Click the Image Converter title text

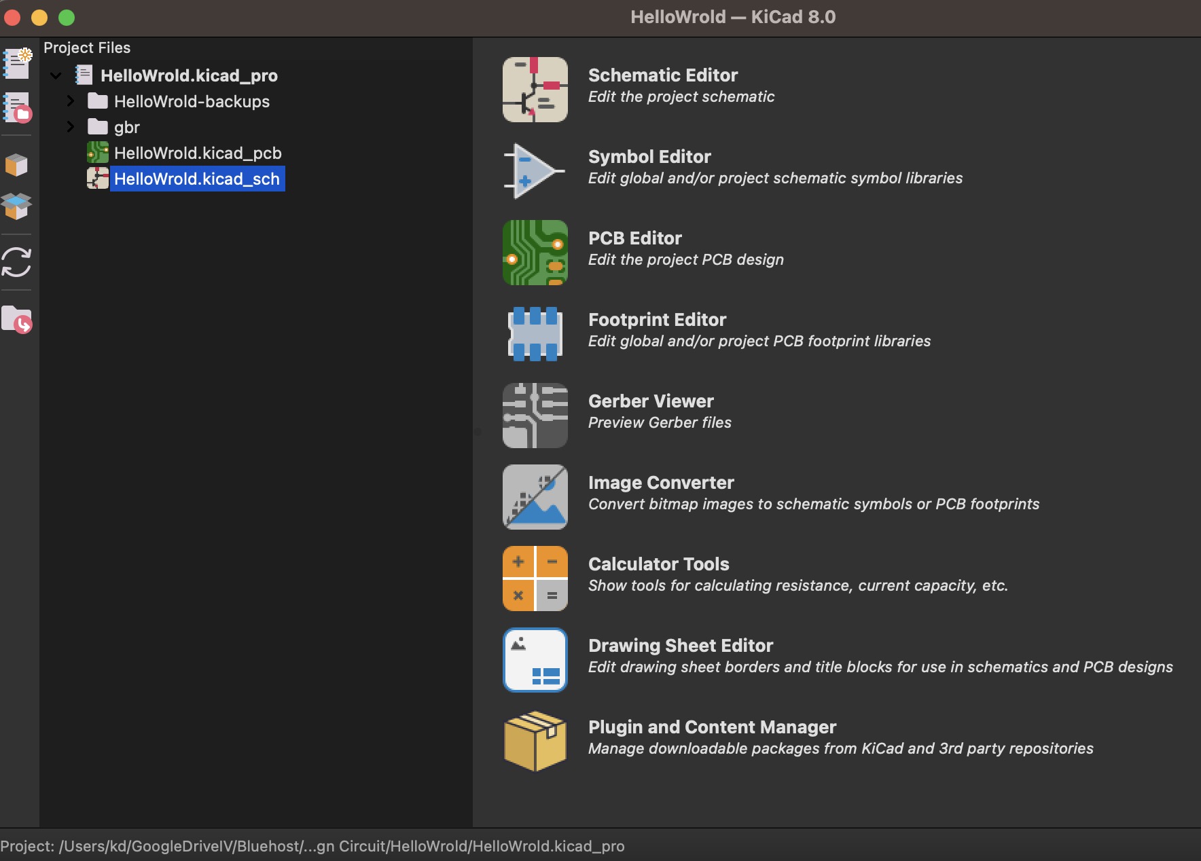(661, 482)
